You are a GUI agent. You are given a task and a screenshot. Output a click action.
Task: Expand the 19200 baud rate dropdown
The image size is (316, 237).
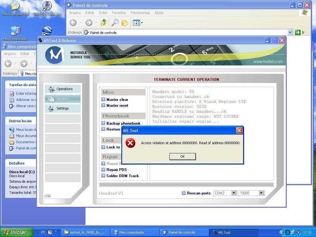(261, 193)
